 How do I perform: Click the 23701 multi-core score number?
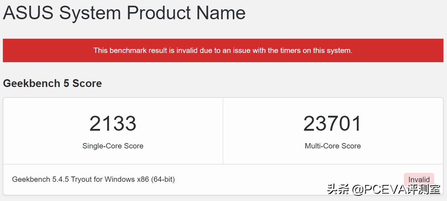coord(333,124)
